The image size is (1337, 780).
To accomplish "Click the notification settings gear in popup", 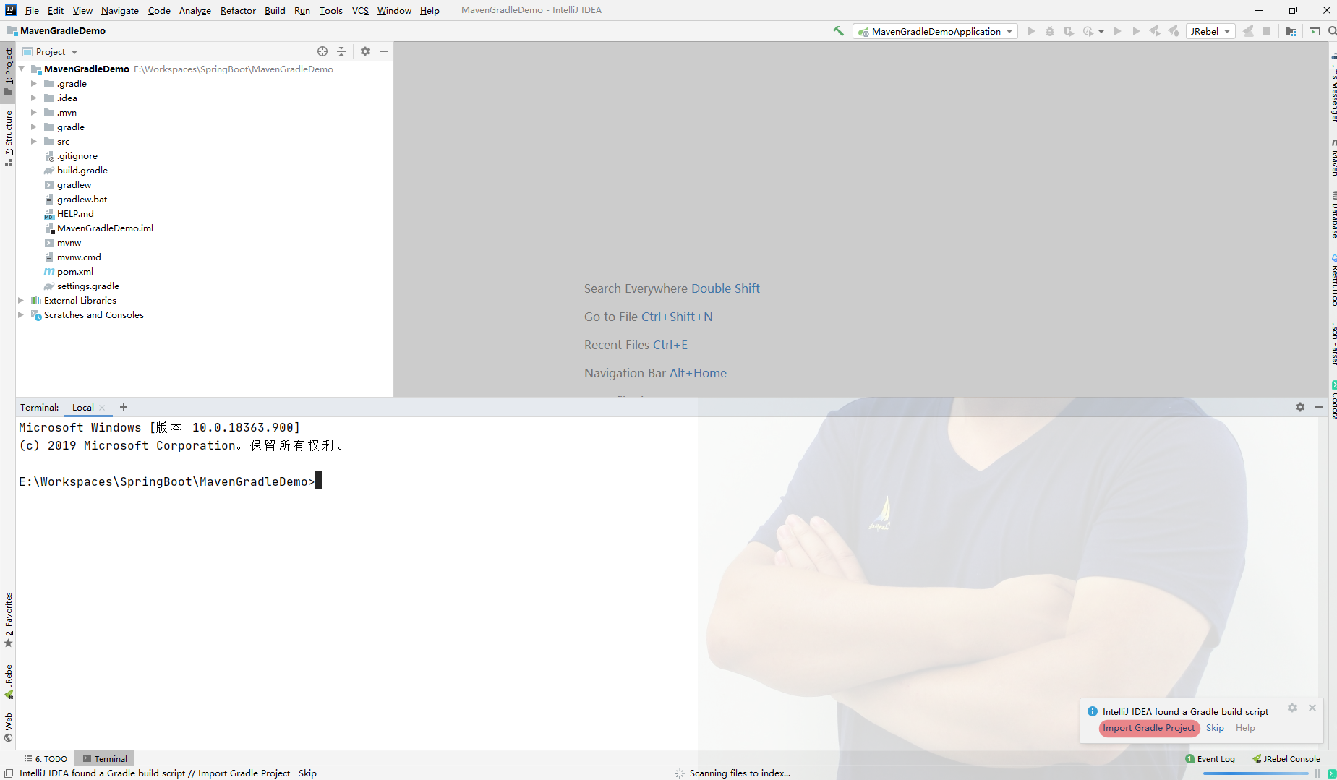I will click(1292, 708).
